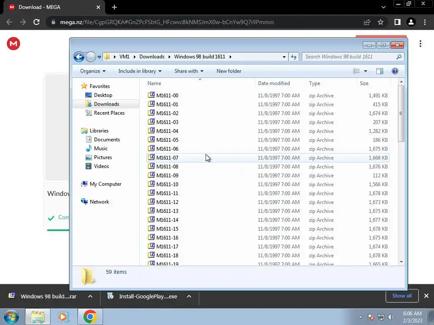
Task: Click the New folder button
Action: 229,71
